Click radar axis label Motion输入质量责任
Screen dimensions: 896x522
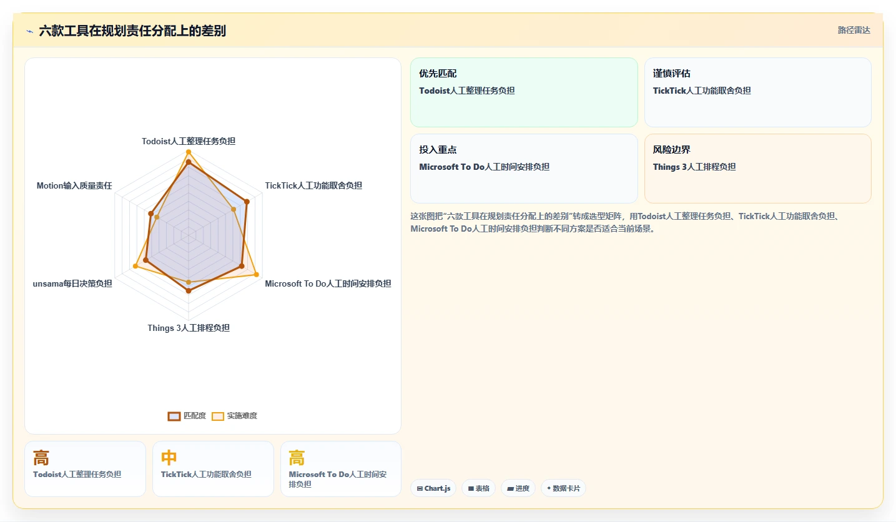pos(74,185)
